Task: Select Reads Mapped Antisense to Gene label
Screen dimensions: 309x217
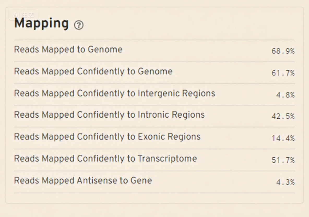Action: [x=83, y=180]
